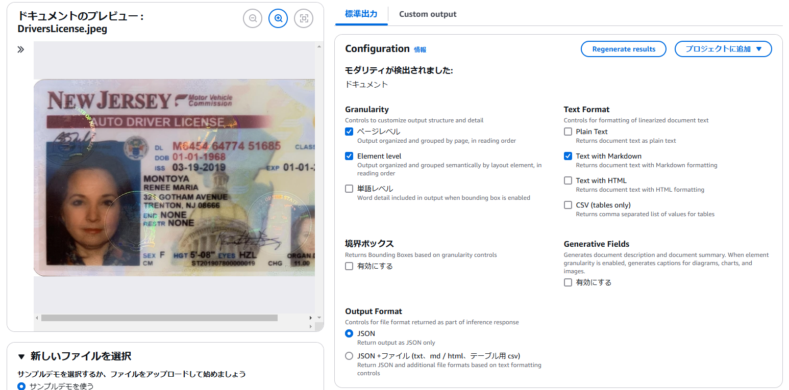The height and width of the screenshot is (390, 789).
Task: Select JSON +ファイル output format radio
Action: pyautogui.click(x=349, y=356)
